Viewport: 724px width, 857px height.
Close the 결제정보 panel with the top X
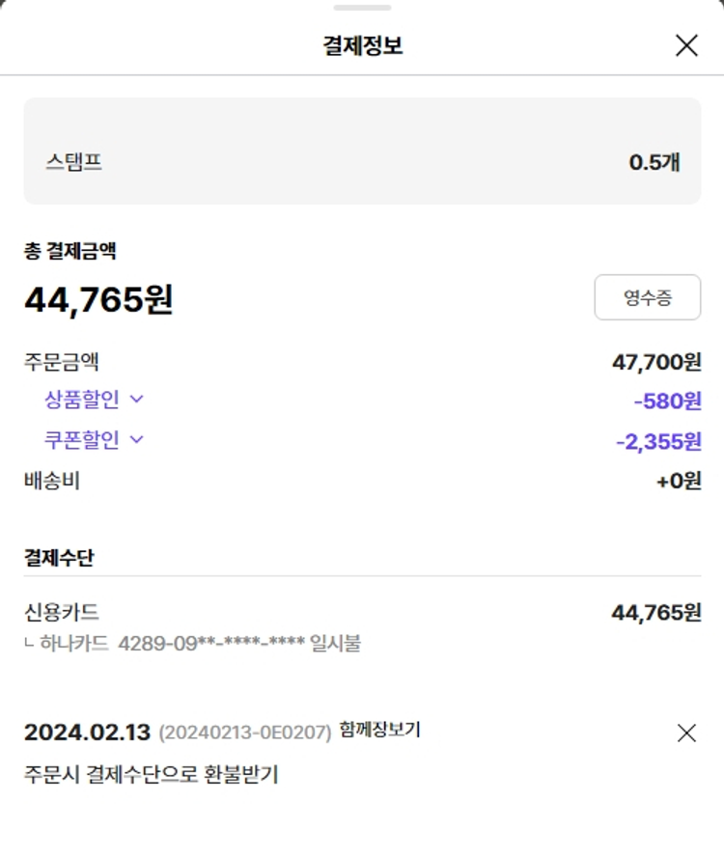pyautogui.click(x=686, y=45)
